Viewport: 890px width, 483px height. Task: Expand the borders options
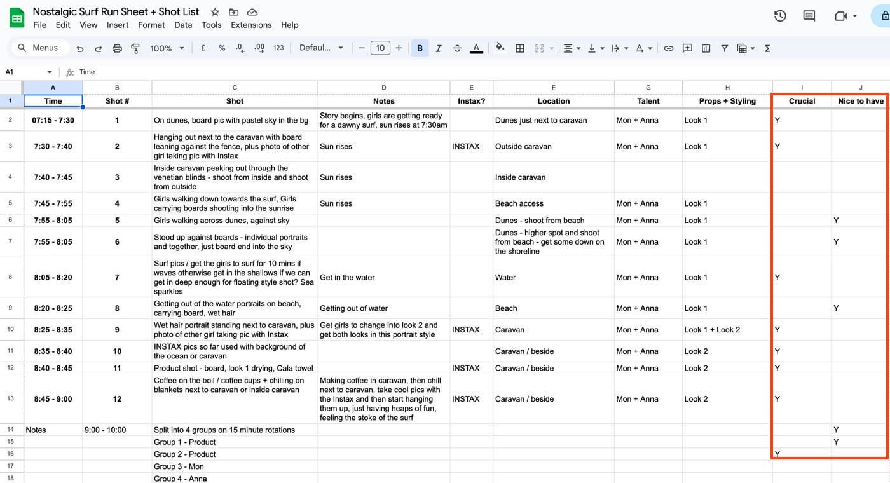(520, 48)
